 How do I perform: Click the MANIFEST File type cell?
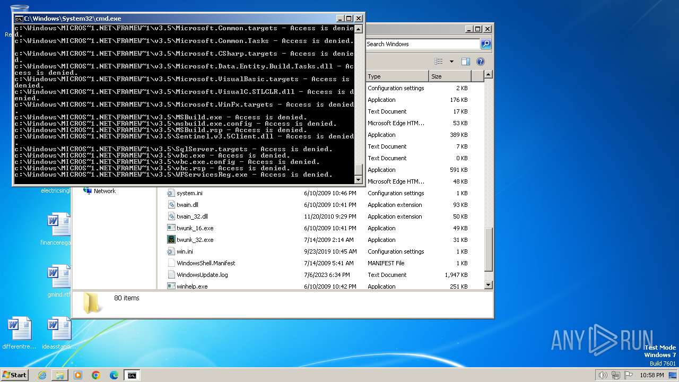[x=386, y=263]
